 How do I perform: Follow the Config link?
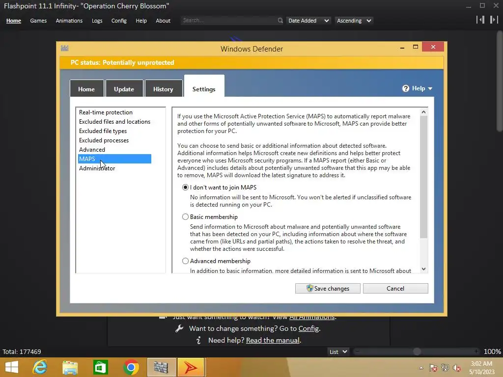click(x=308, y=328)
